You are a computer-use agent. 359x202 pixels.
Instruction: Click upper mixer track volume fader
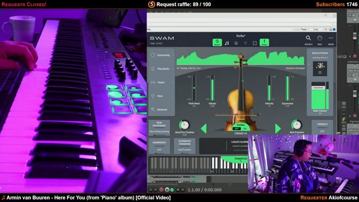point(355,36)
